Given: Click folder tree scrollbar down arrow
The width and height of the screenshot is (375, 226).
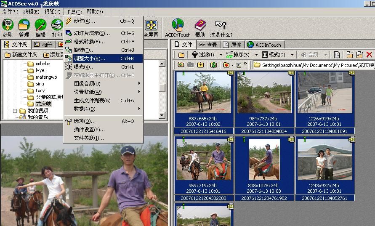Looking at the screenshot, I should pos(162,115).
